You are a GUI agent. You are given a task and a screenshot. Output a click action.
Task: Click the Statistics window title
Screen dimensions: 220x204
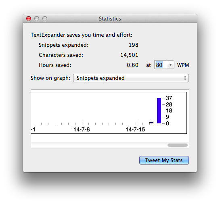click(x=110, y=19)
